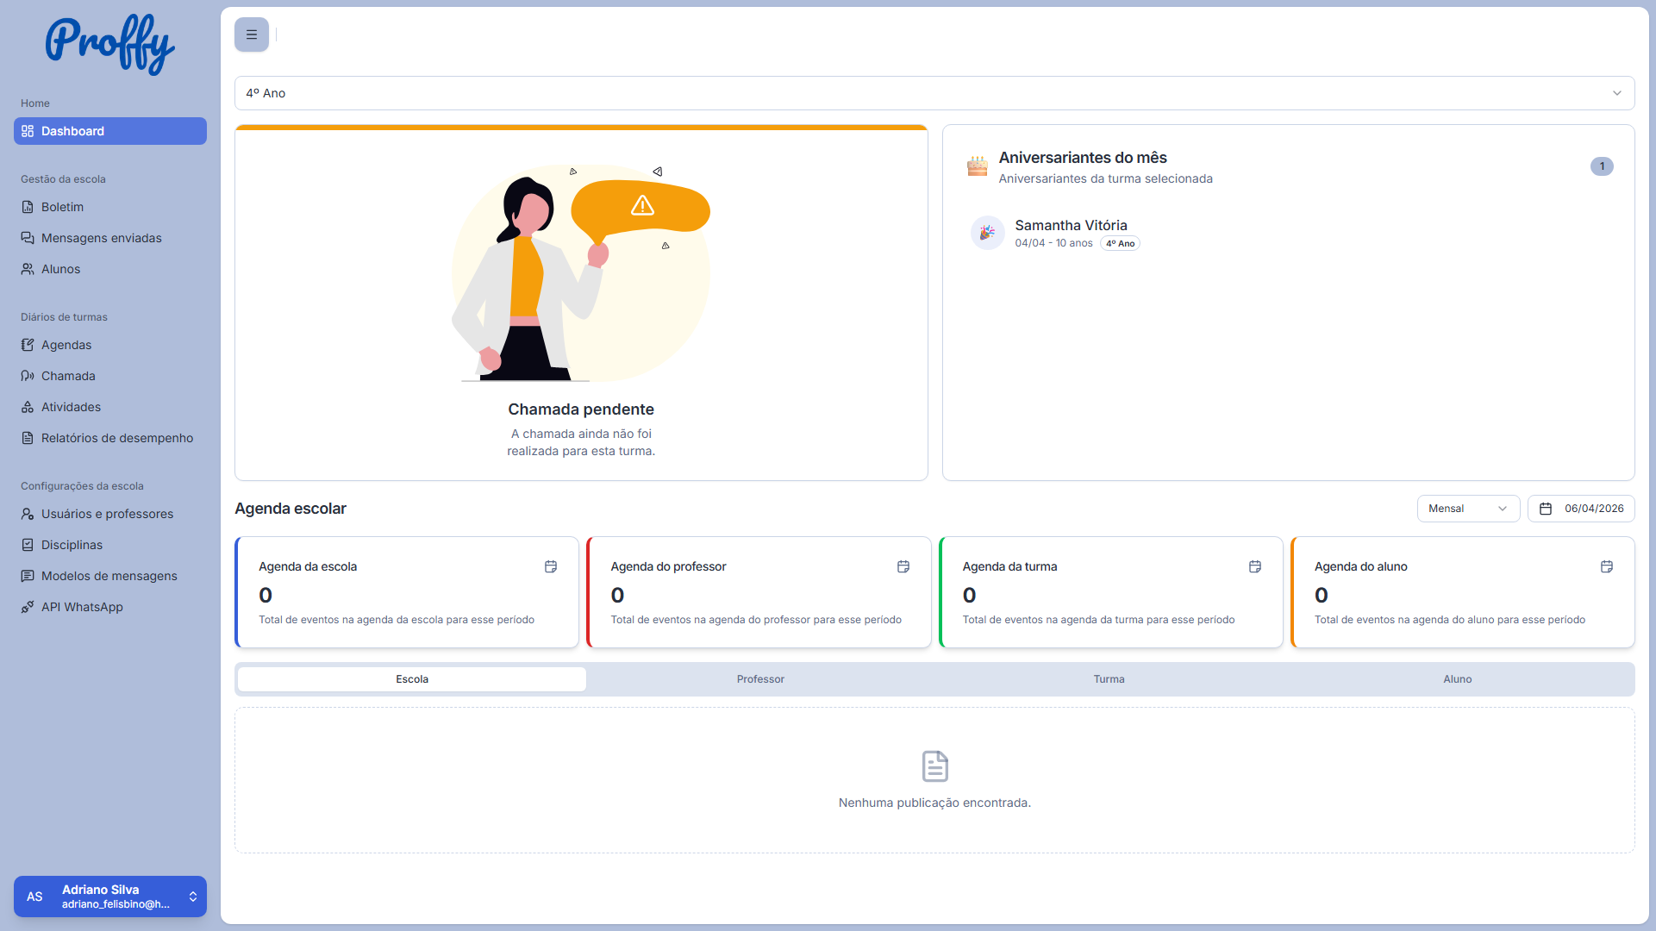Switch to the Professor tab
The height and width of the screenshot is (931, 1656).
tap(760, 679)
